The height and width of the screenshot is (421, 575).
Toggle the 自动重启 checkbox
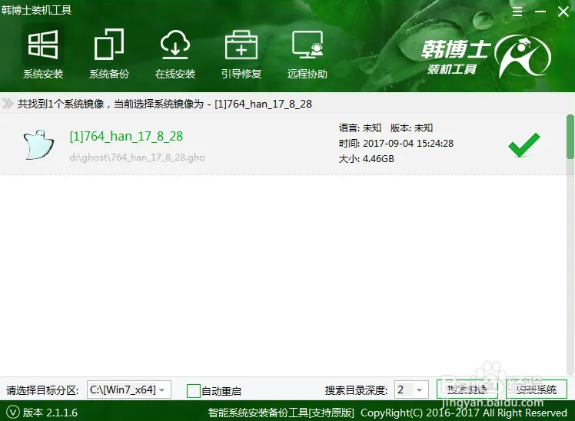[193, 391]
